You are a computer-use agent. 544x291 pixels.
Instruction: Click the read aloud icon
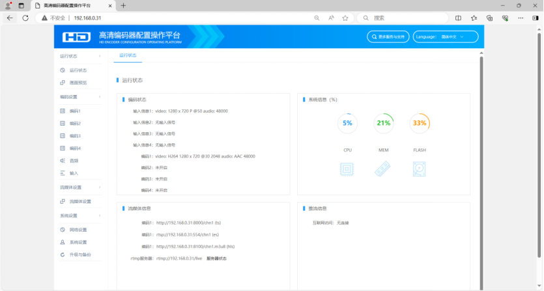pos(331,18)
